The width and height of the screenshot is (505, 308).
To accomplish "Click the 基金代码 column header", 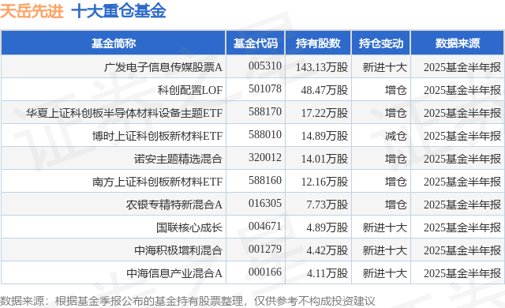I will 256,43.
